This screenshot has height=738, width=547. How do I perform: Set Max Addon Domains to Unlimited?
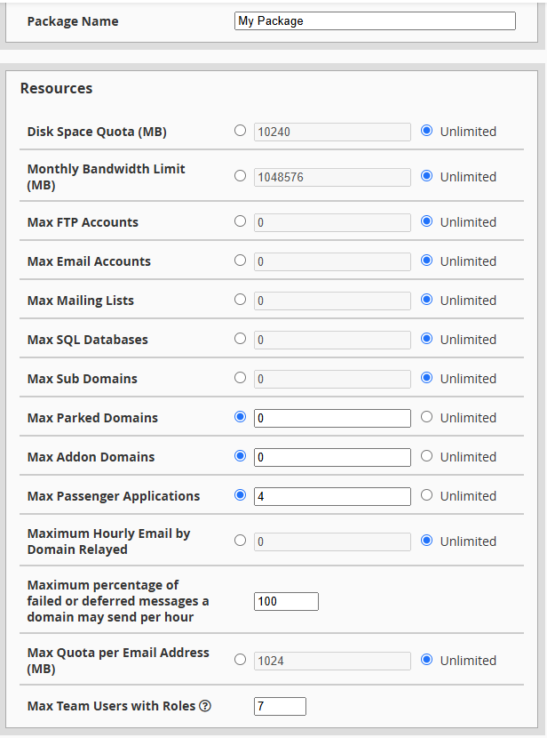(427, 456)
